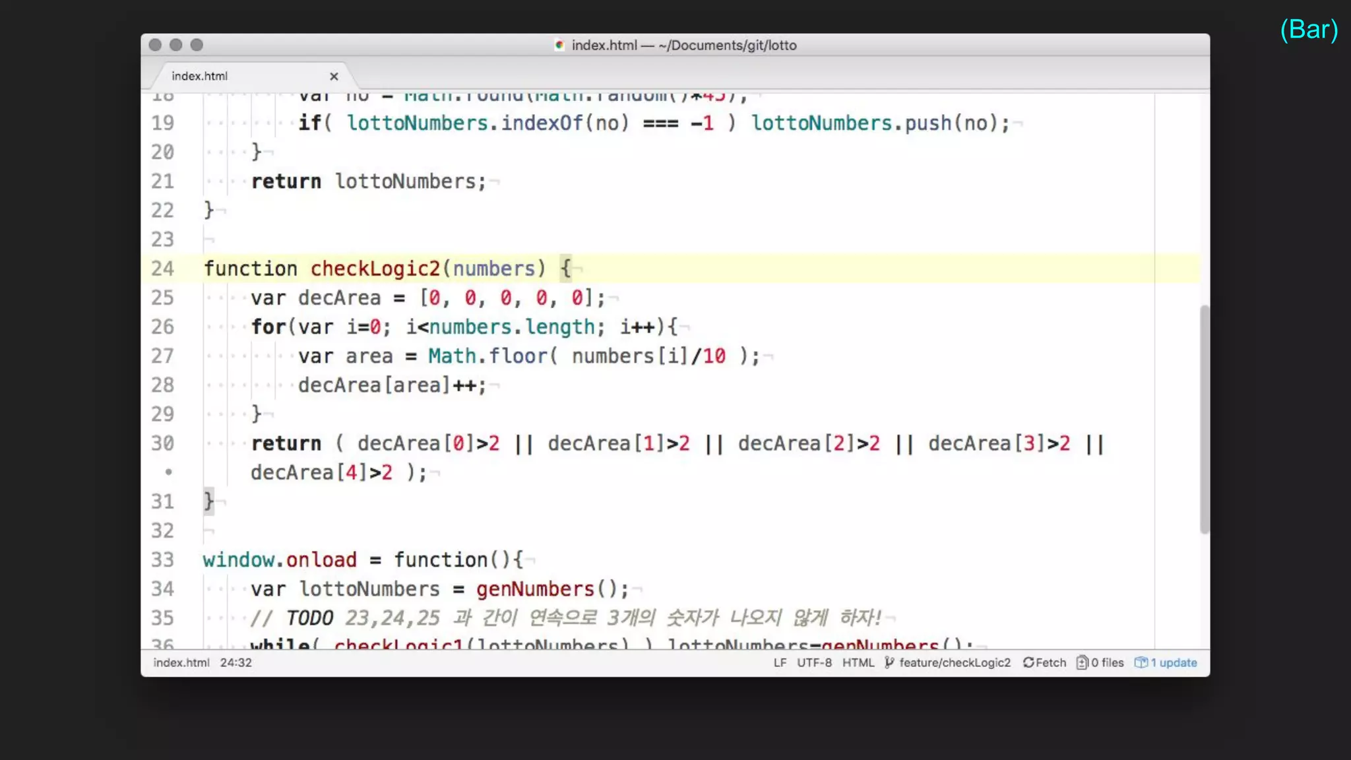Open the HTML grammar selector
1351x760 pixels.
pos(858,662)
